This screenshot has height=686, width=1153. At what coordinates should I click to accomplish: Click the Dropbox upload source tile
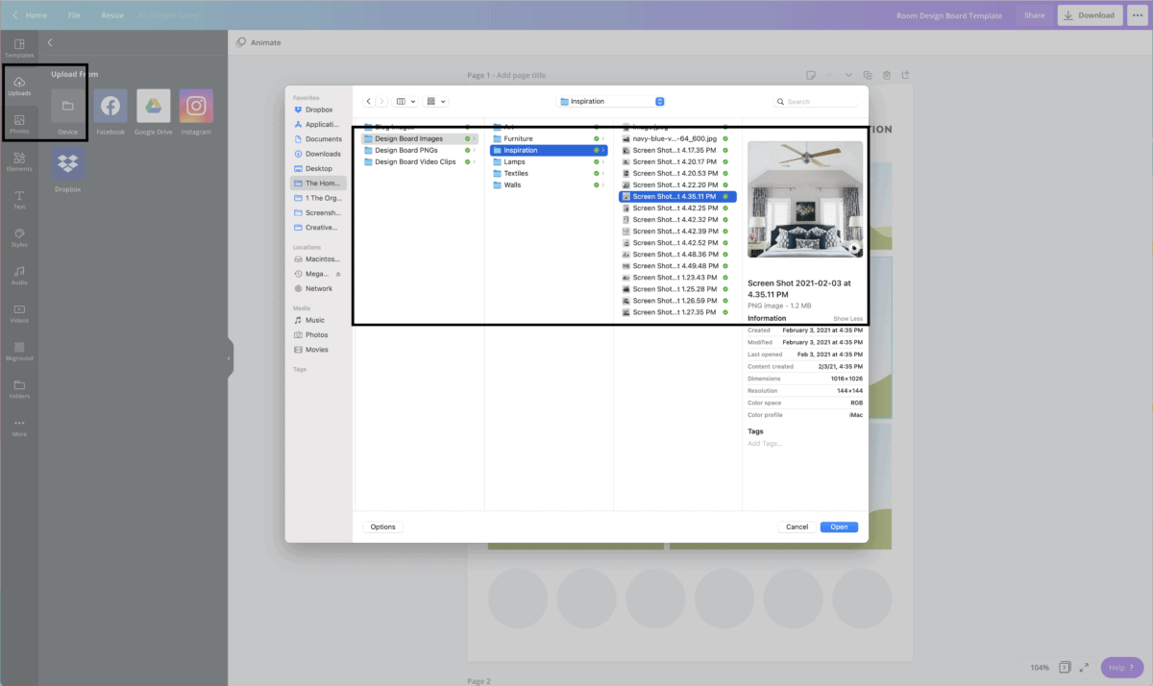(67, 164)
